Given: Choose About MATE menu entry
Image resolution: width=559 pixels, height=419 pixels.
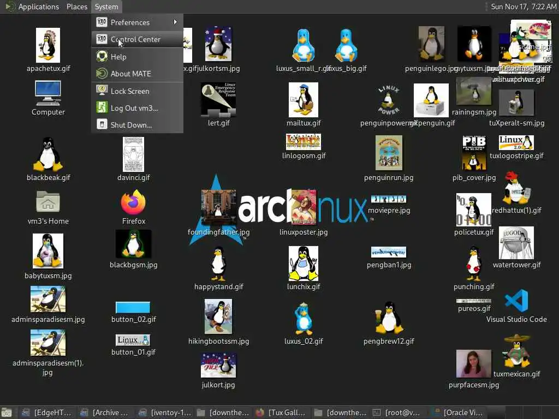Looking at the screenshot, I should point(137,74).
